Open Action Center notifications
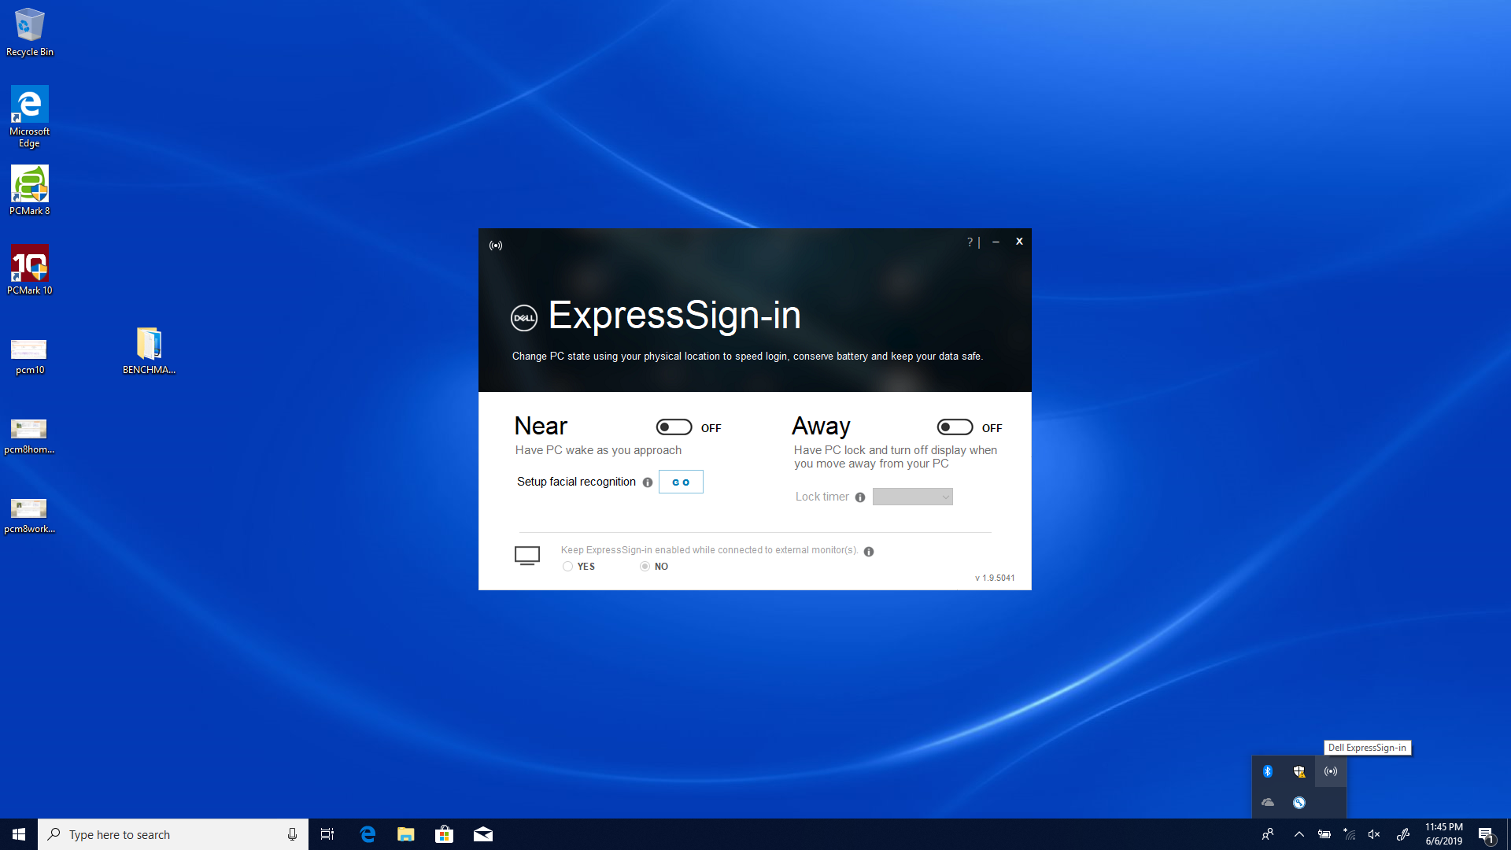 click(x=1486, y=835)
